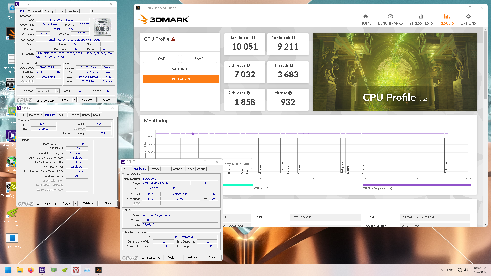The width and height of the screenshot is (491, 276).
Task: Click the warning icon beside CPU Profile title
Action: (x=173, y=39)
